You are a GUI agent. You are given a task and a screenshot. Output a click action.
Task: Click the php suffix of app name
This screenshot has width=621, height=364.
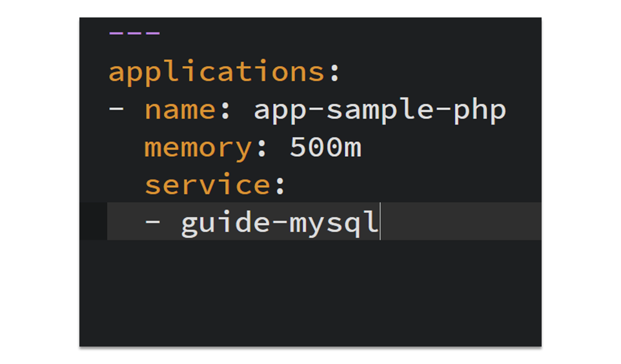tap(480, 111)
